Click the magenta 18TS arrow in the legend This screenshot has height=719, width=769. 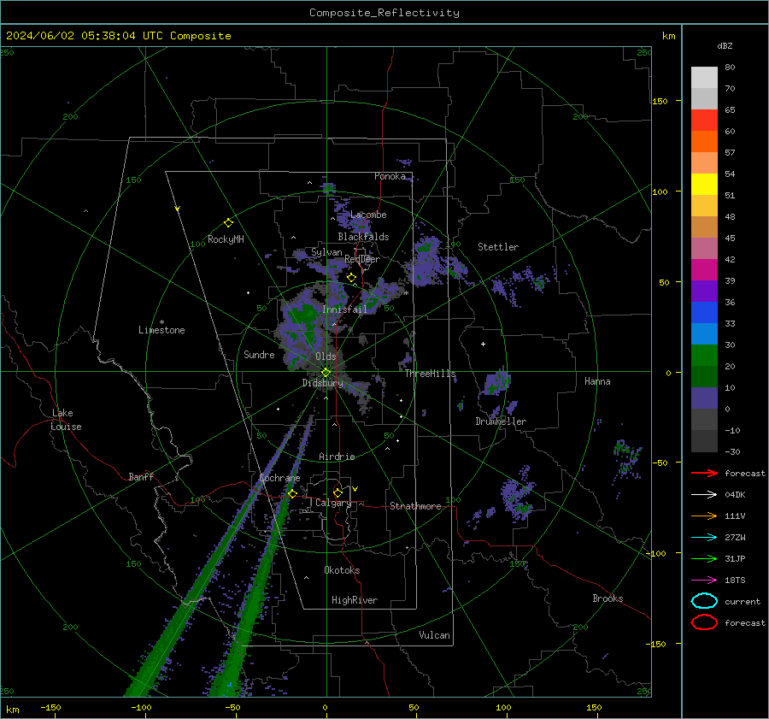[704, 581]
